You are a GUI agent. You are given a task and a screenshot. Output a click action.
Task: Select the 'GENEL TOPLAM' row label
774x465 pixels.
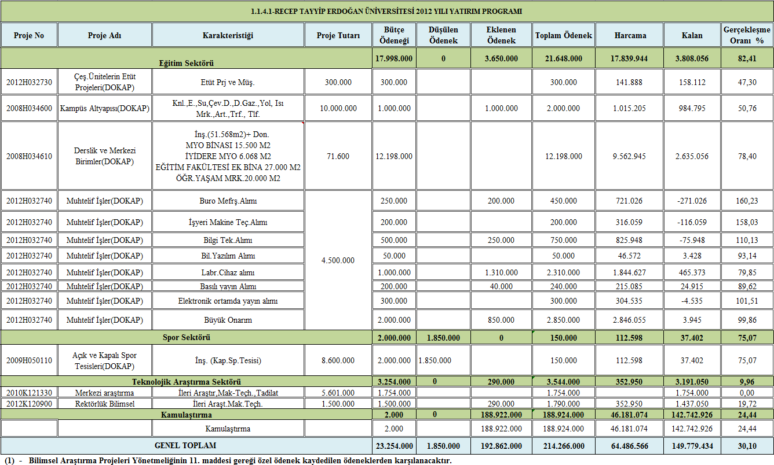(185, 446)
